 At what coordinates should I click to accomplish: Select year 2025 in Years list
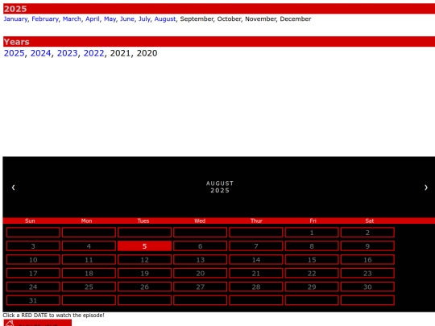(14, 53)
